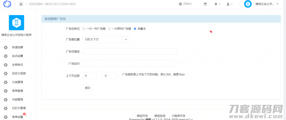This screenshot has width=286, height=120.
Task: Click the gear icon beside 分类管理
Action: [6, 82]
